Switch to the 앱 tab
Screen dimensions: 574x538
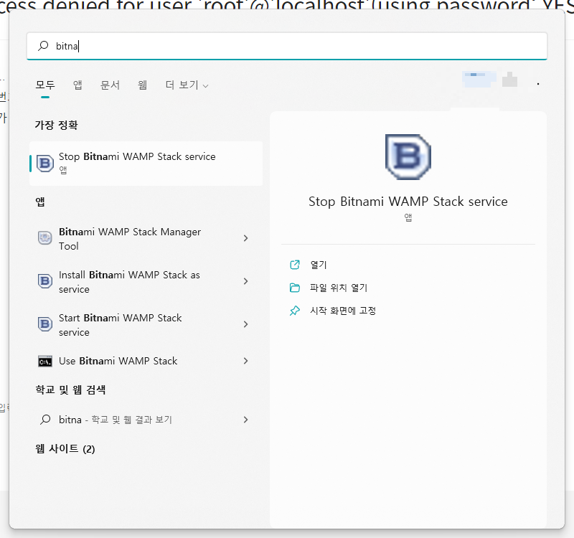coord(77,85)
